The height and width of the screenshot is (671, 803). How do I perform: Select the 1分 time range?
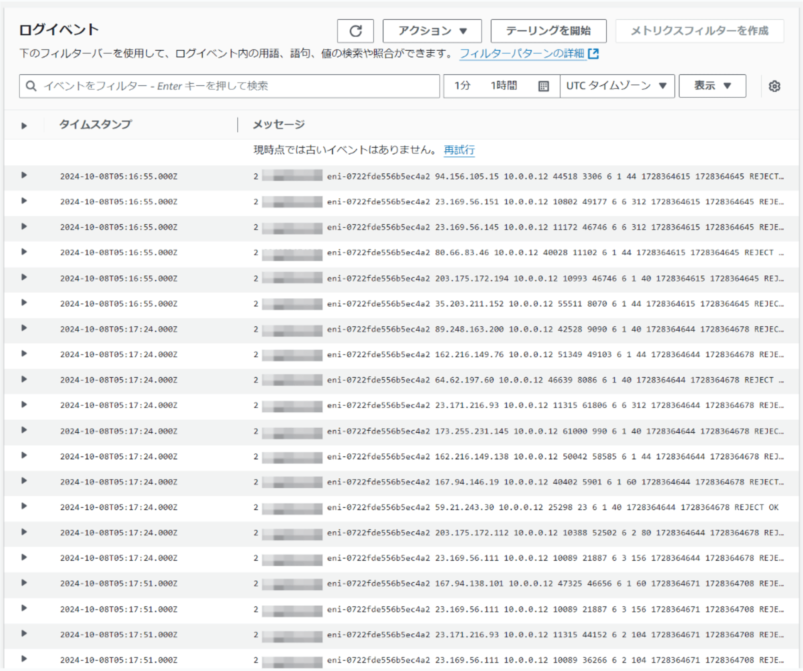point(462,86)
